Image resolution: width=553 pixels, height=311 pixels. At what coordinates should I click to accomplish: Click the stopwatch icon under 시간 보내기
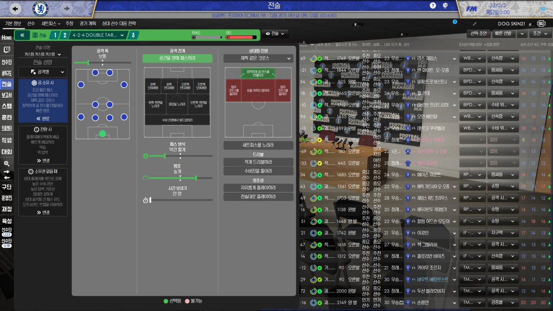[146, 200]
